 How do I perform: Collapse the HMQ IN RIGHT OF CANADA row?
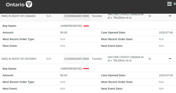[170, 16]
